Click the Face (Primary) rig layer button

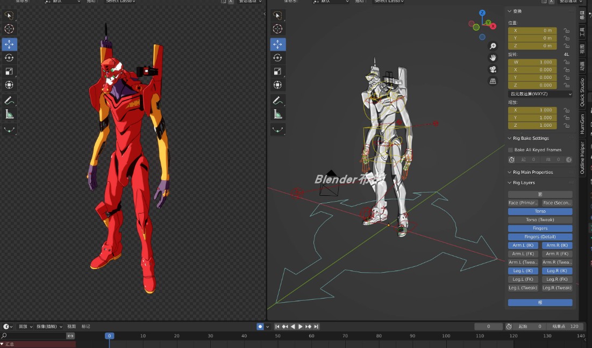click(x=523, y=203)
